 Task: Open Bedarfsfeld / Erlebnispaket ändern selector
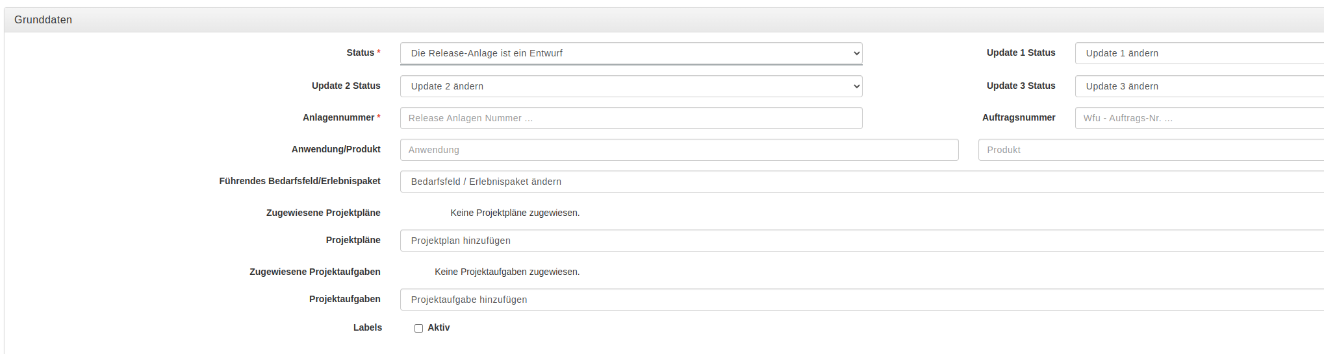pyautogui.click(x=862, y=182)
